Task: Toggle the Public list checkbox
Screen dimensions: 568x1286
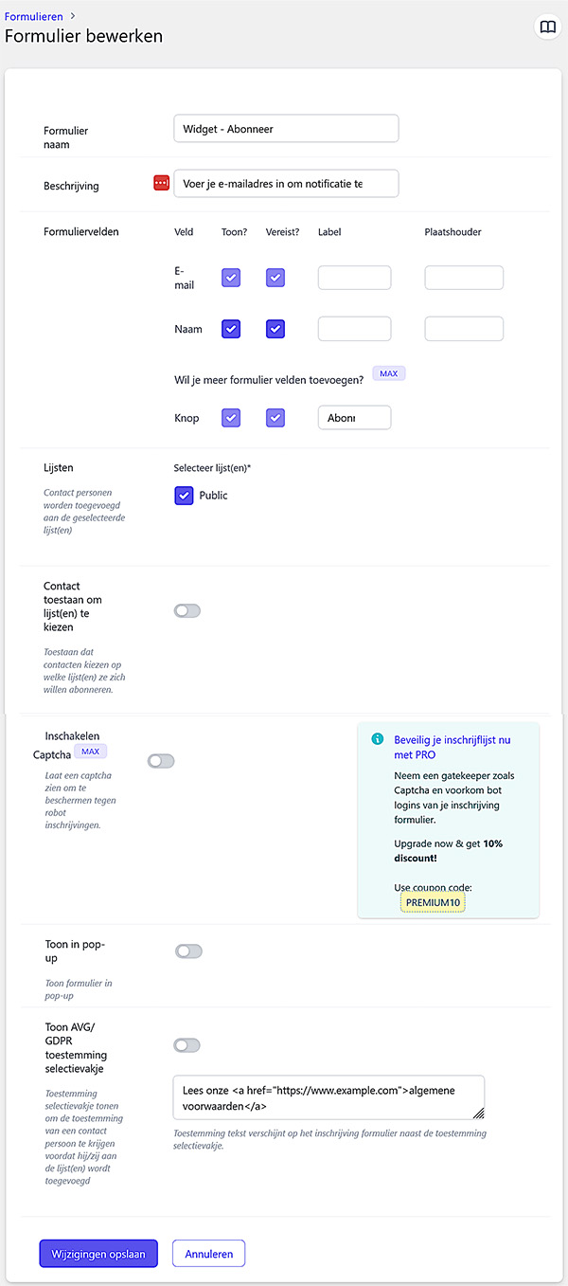Action: coord(185,496)
